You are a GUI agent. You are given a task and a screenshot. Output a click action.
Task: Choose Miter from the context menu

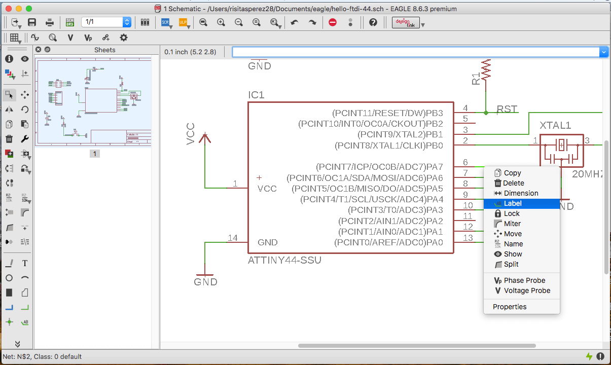[x=522, y=224]
